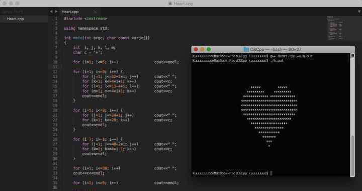Select the Heart.cpp tab
This screenshot has width=362, height=191.
pos(70,12)
